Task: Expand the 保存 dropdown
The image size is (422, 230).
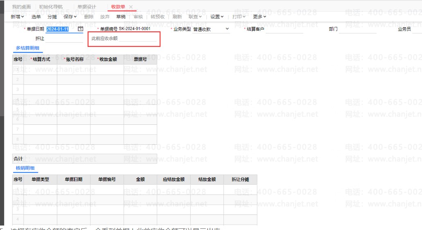Action: tap(70, 17)
